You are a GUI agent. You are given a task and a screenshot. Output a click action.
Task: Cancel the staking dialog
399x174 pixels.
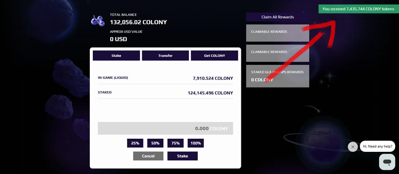pyautogui.click(x=148, y=156)
